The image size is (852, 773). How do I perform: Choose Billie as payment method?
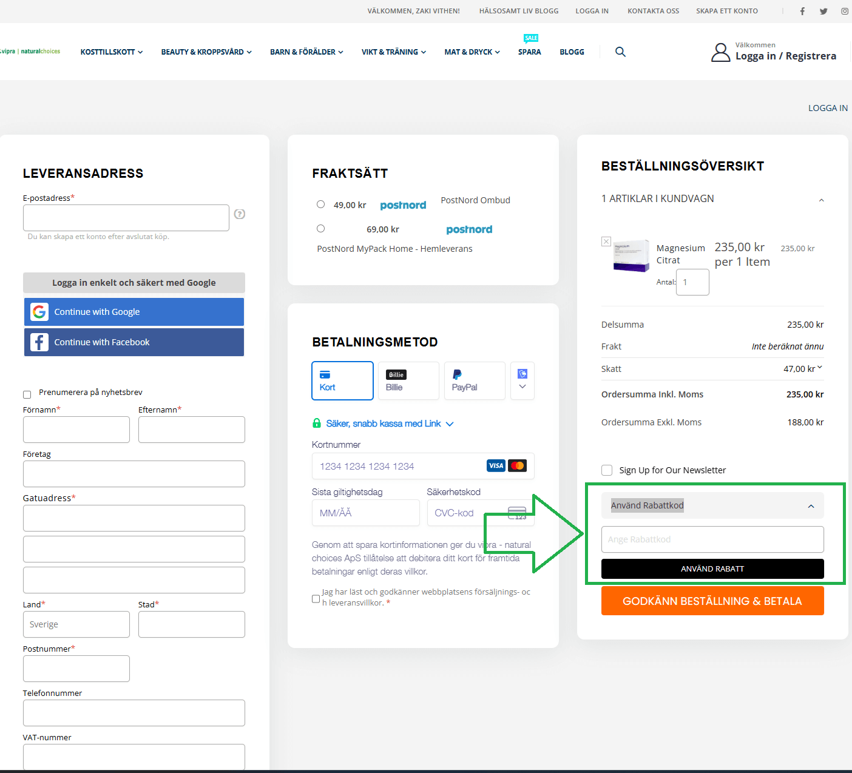click(x=408, y=380)
